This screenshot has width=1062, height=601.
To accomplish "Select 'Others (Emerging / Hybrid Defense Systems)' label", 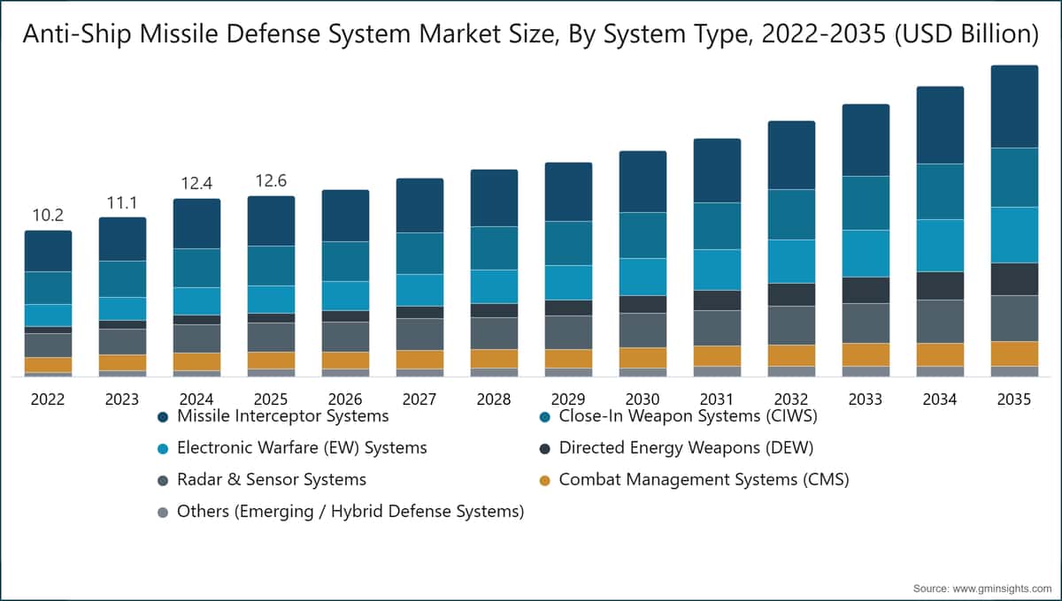I will pyautogui.click(x=350, y=511).
